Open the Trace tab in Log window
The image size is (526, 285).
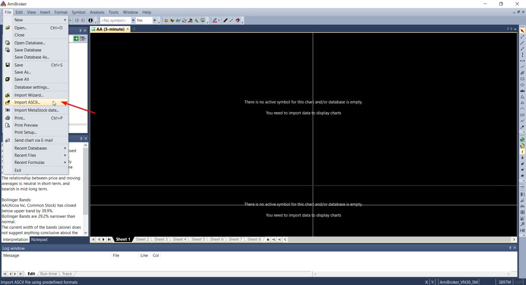tap(67, 274)
